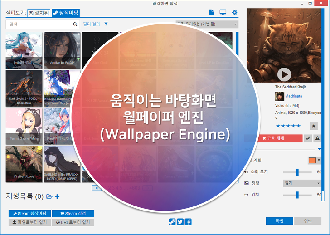330x235 pixels.
Task: Open the new file document icon
Action: tap(211, 12)
